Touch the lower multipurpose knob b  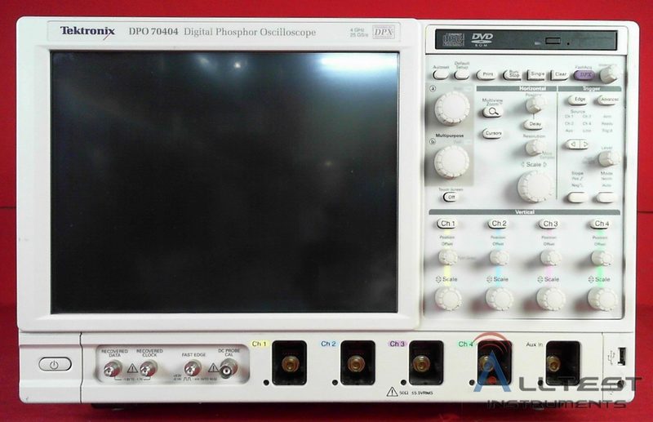tap(452, 162)
